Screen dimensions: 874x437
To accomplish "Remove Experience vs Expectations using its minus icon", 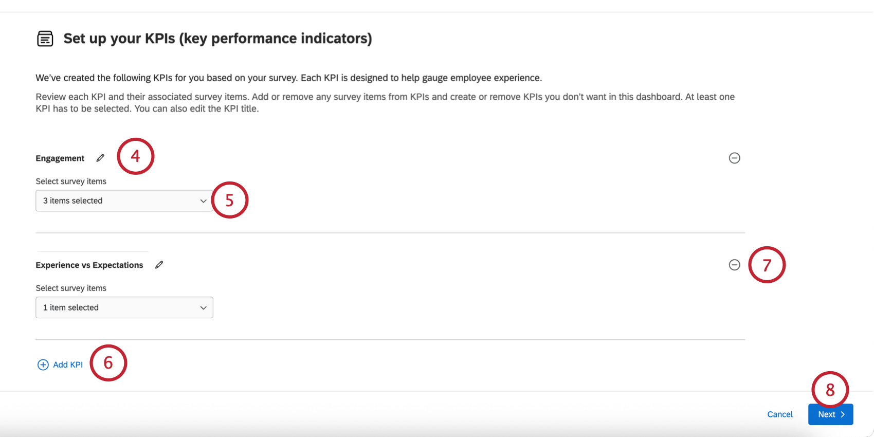I will (x=734, y=265).
